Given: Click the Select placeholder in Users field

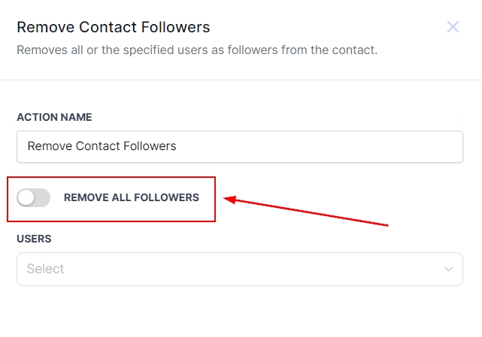Looking at the screenshot, I should (x=46, y=269).
